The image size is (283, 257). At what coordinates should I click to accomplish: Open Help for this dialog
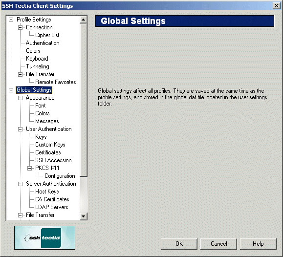(258, 244)
